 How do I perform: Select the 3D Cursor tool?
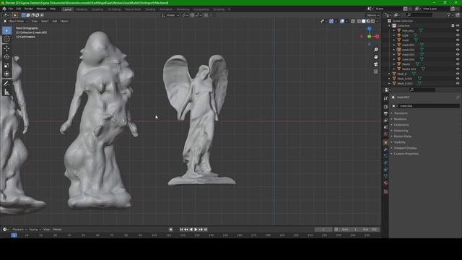click(x=6, y=38)
